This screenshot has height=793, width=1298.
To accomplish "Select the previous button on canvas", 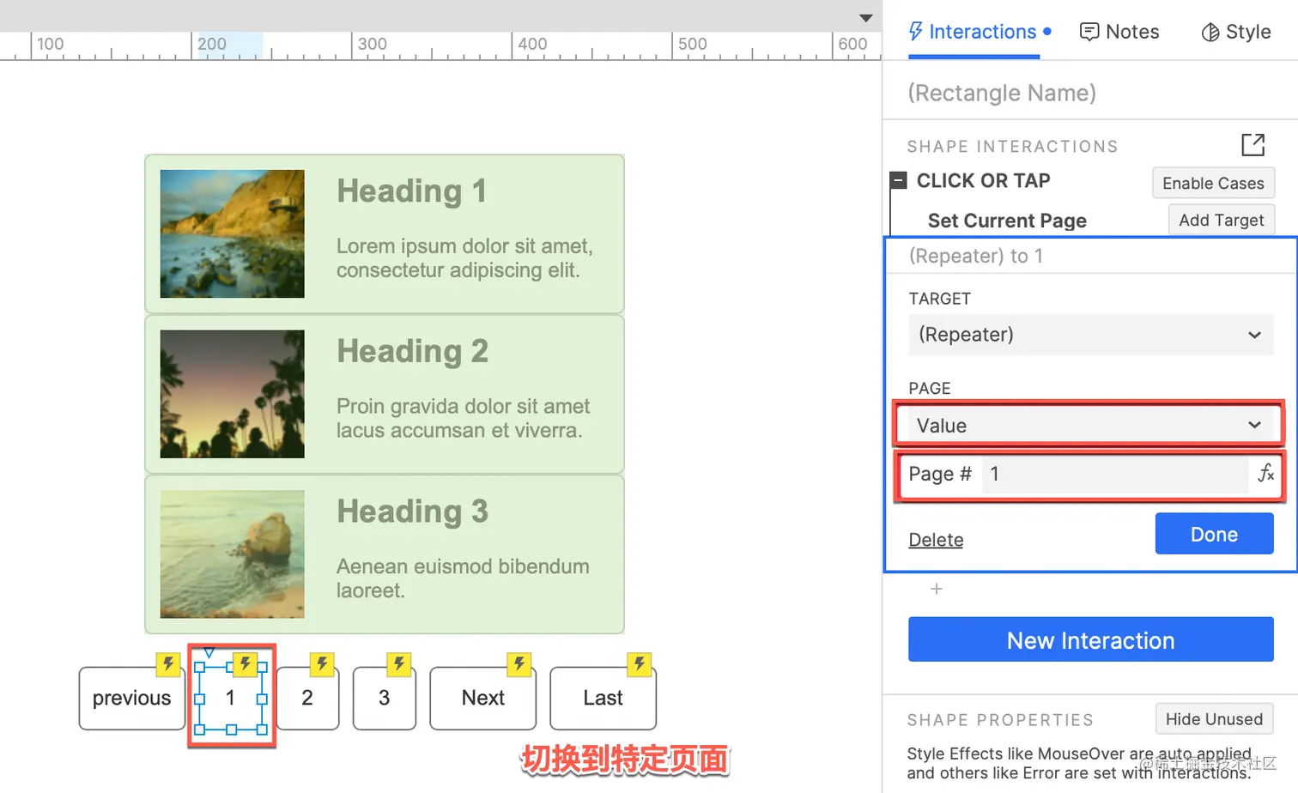I will pos(131,699).
